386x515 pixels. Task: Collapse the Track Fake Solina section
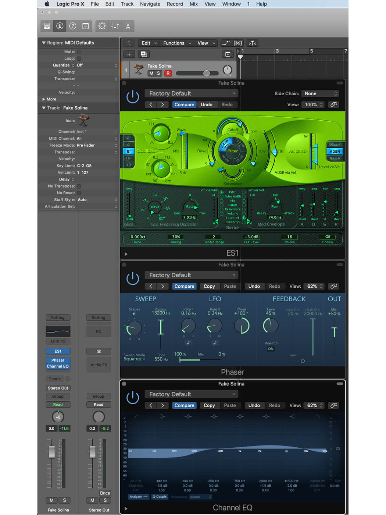click(x=44, y=108)
